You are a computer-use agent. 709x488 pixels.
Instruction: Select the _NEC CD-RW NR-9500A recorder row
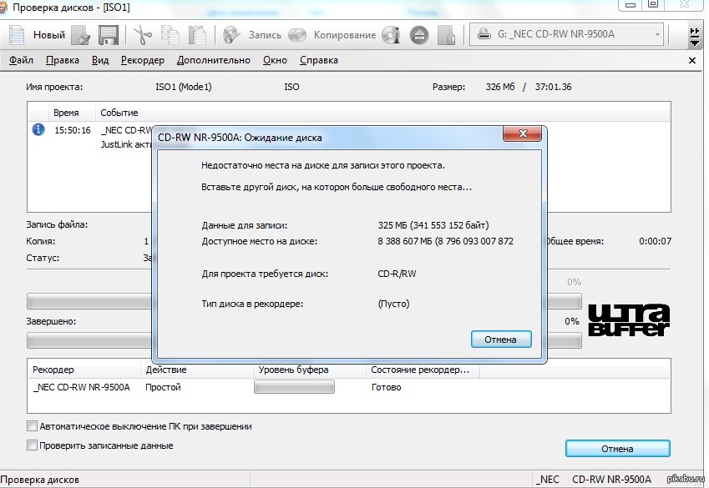click(81, 387)
